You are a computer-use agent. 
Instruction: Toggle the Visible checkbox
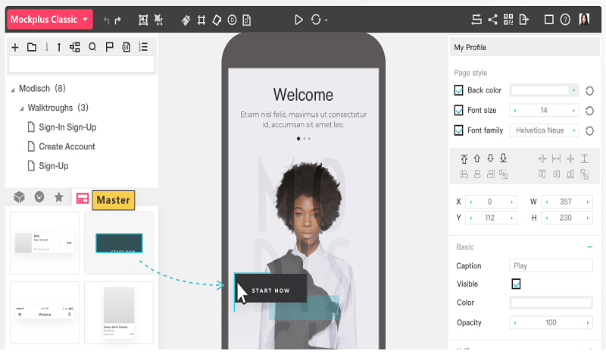pos(516,284)
